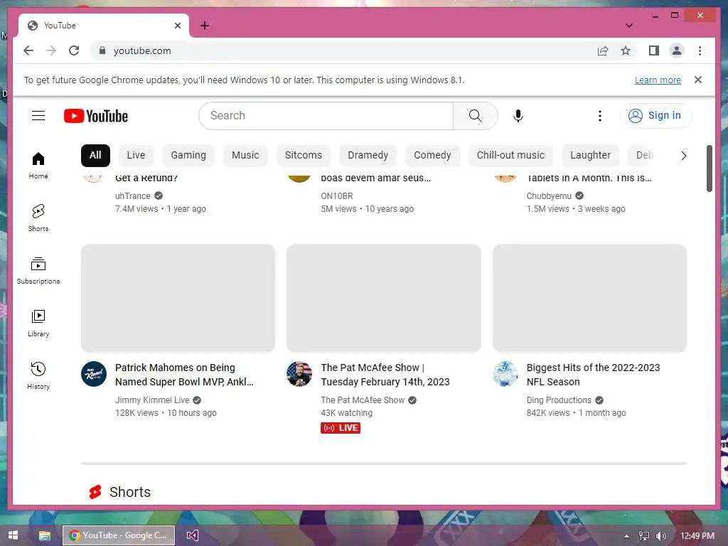Screen dimensions: 728x546
Task: Open the YouTube hamburger guide menu
Action: pyautogui.click(x=38, y=116)
